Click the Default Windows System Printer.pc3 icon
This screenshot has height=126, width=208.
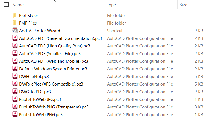point(15,69)
